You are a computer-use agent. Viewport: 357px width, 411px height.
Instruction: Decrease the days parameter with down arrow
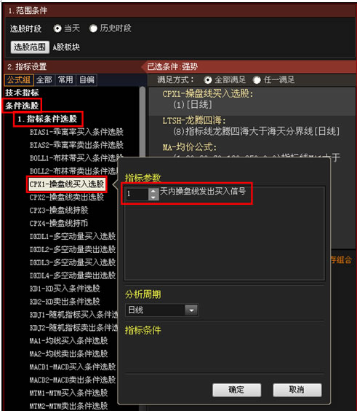pos(153,197)
